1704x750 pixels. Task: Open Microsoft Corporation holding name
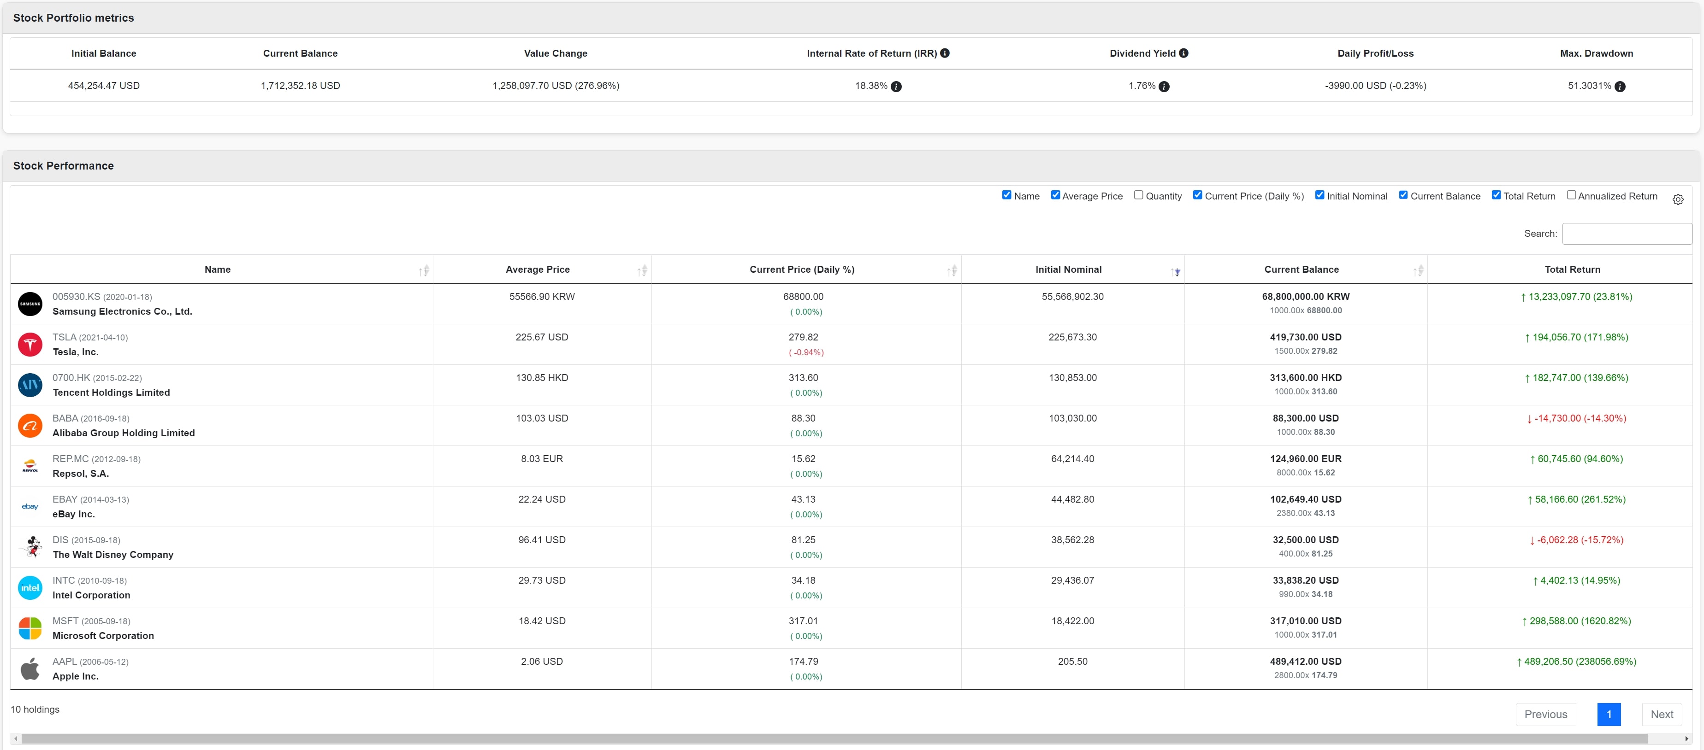coord(103,636)
